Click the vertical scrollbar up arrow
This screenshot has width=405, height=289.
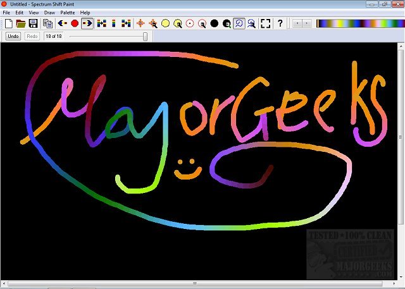point(401,47)
